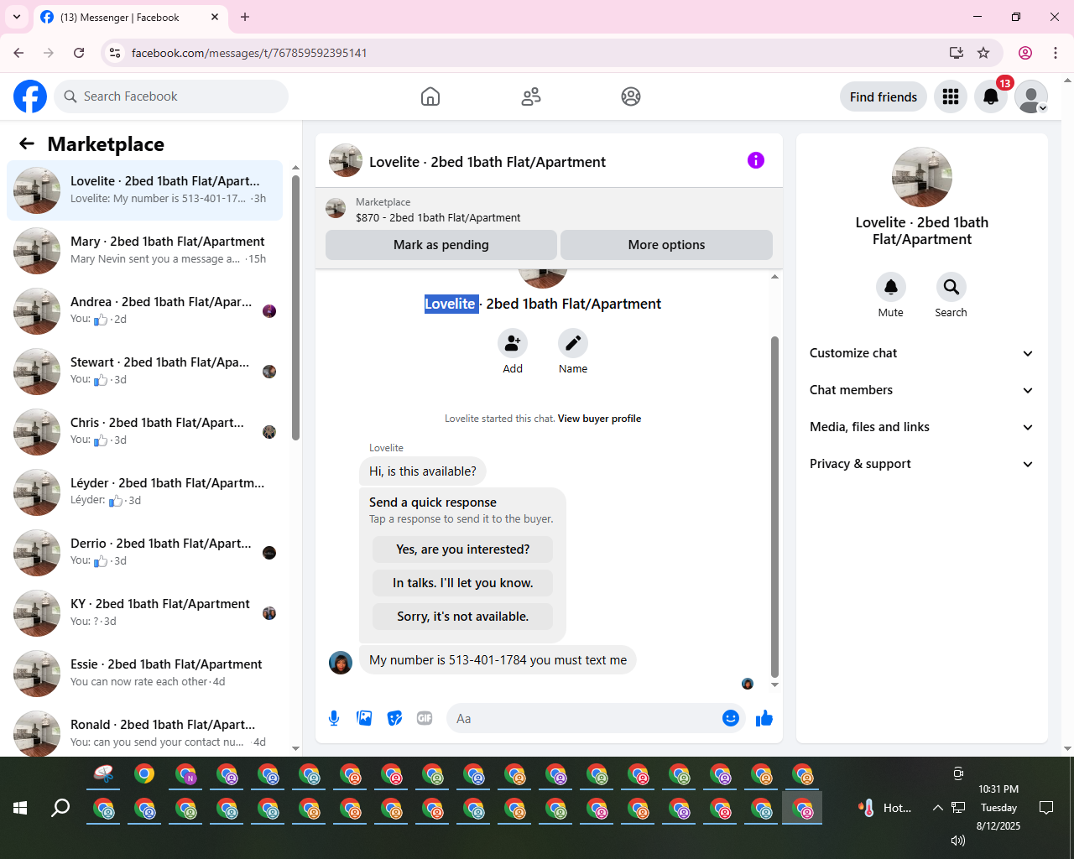Focus the Search Facebook field
The height and width of the screenshot is (859, 1074).
171,96
